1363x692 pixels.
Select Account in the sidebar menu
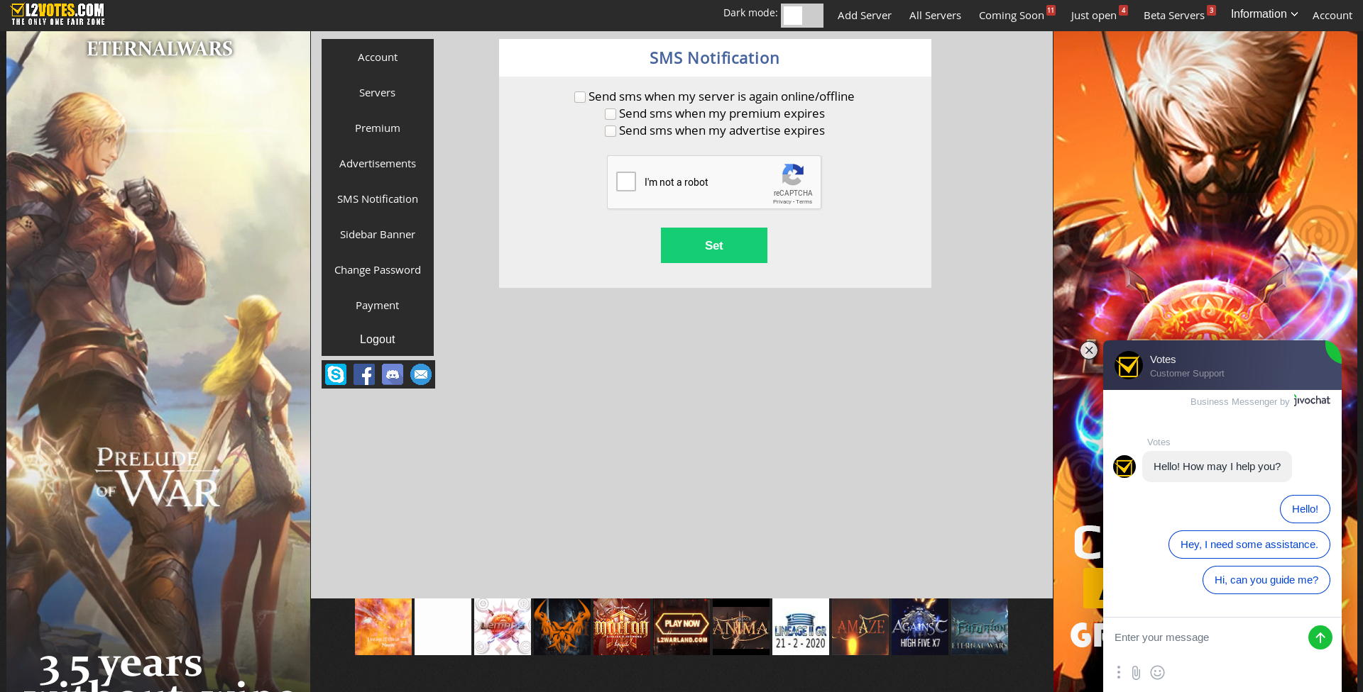coord(378,57)
